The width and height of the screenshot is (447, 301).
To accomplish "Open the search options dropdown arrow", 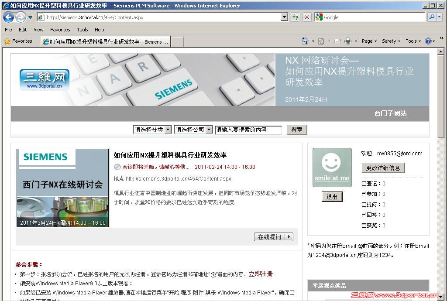I will tap(439, 17).
